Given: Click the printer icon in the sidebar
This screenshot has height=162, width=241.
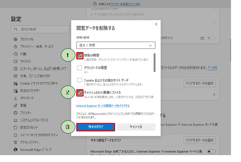Looking at the screenshot, I should (x=15, y=113).
